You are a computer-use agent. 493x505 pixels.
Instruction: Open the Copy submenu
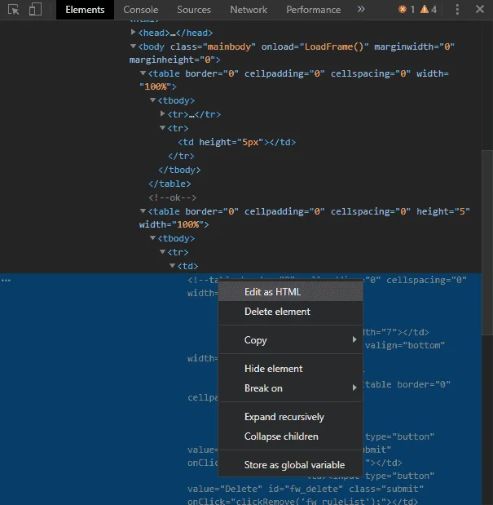point(290,339)
